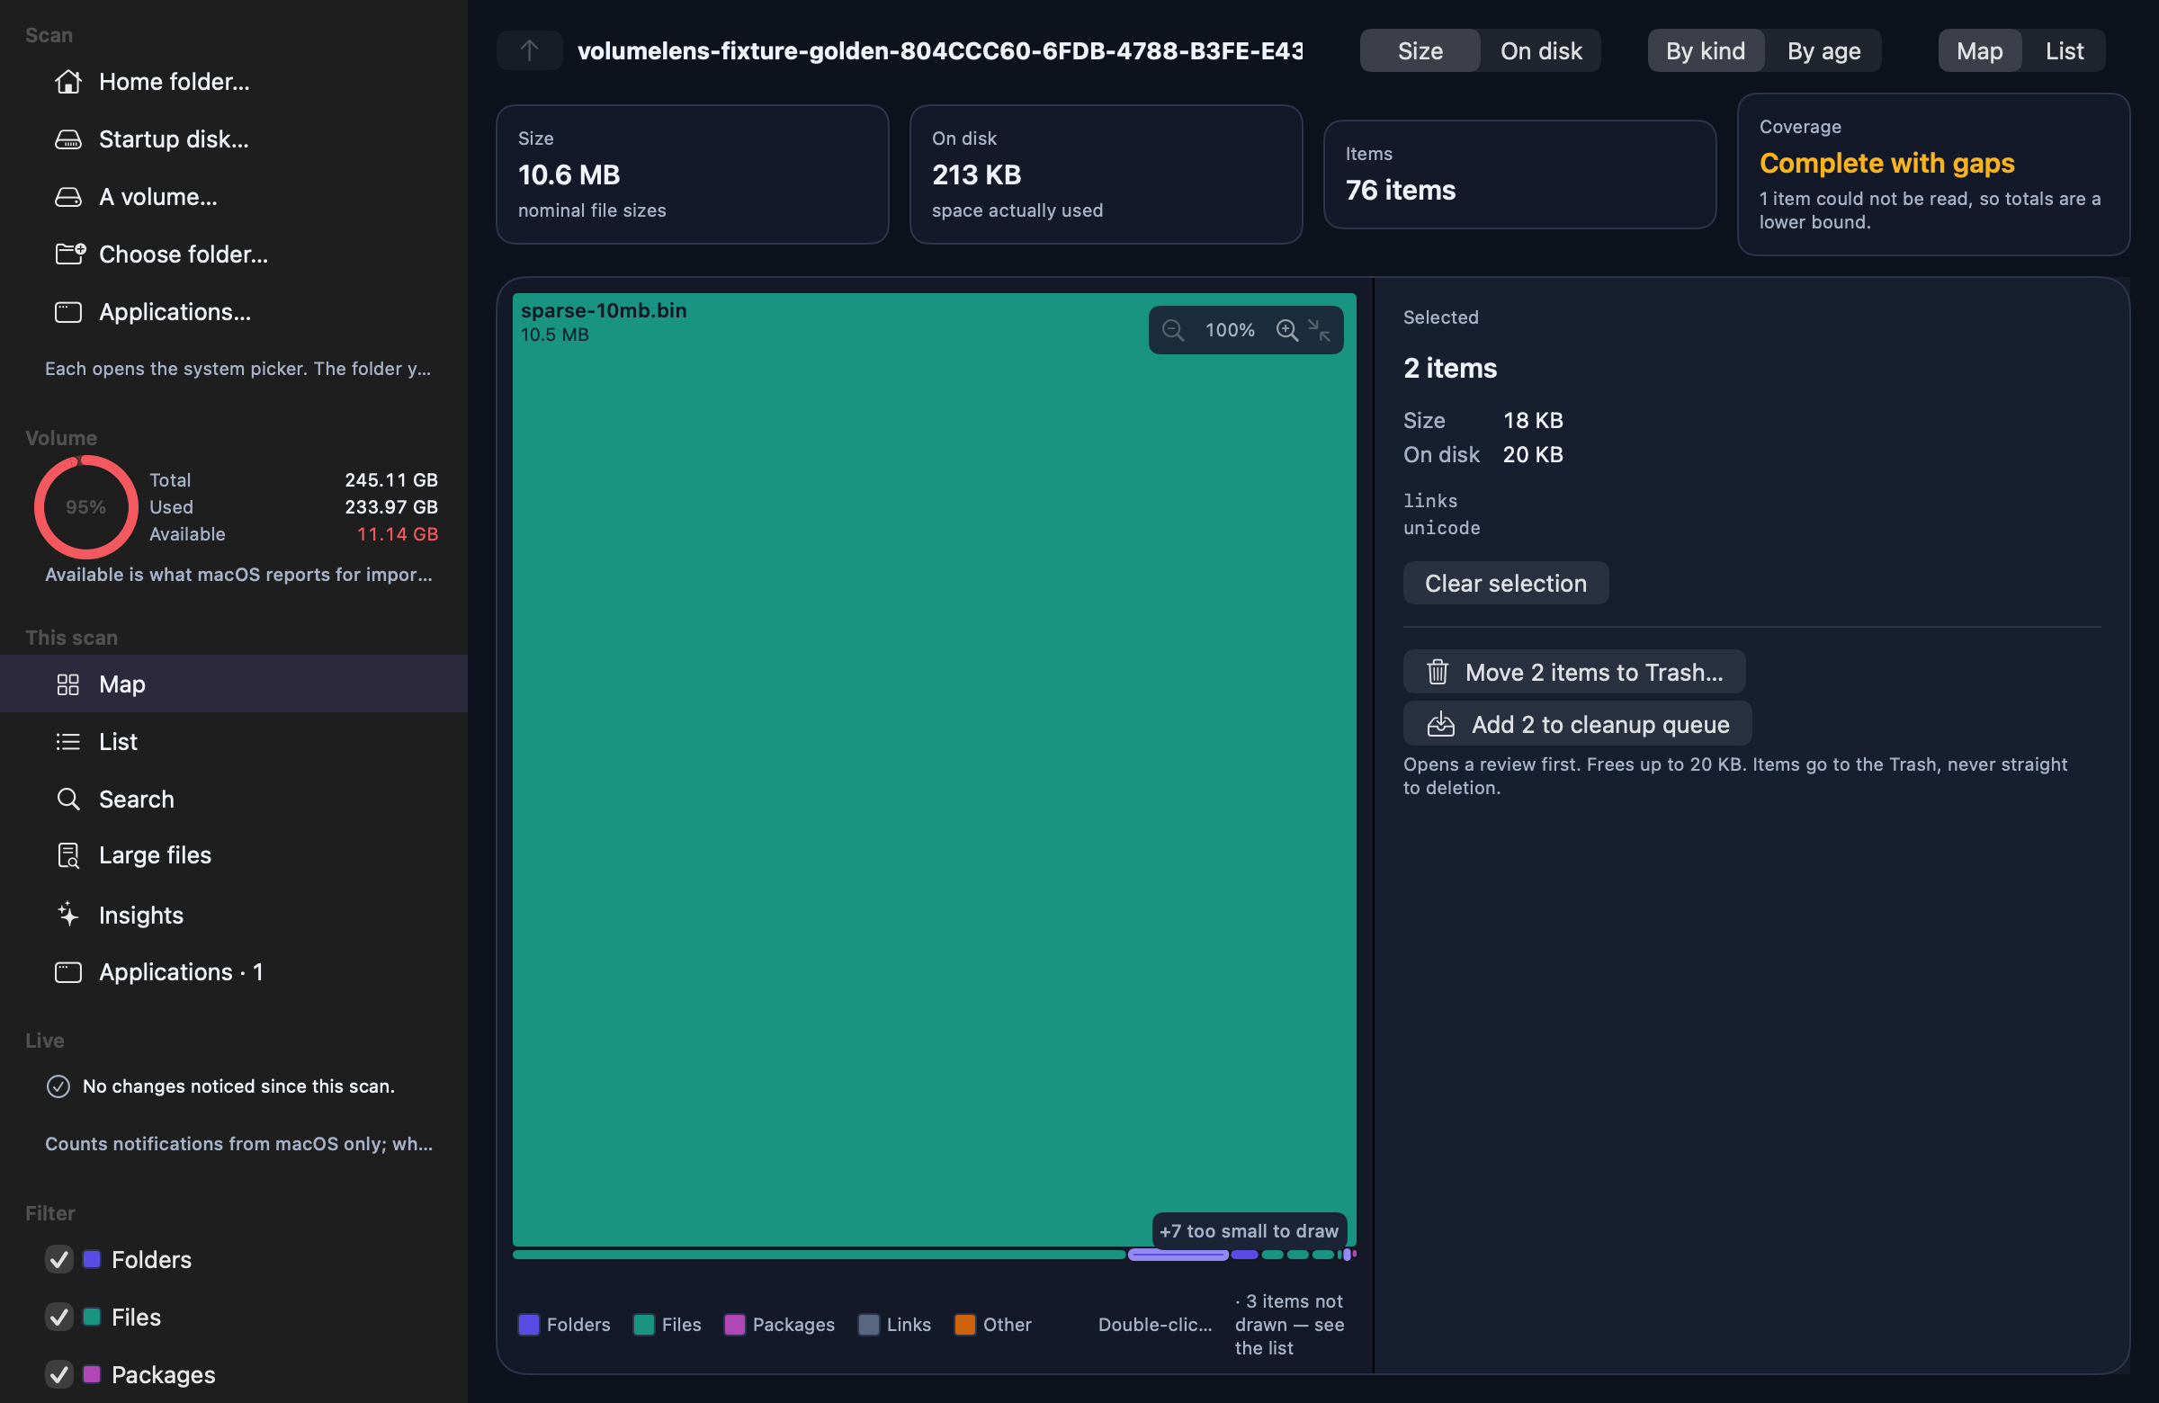Click the Applications... window icon under Scan
Screen dimensions: 2159x1403
(68, 312)
